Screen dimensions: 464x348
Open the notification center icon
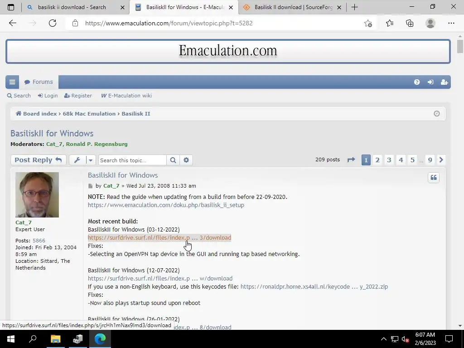point(449,339)
